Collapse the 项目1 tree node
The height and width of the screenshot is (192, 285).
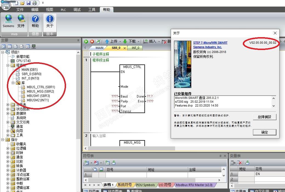click(2, 52)
